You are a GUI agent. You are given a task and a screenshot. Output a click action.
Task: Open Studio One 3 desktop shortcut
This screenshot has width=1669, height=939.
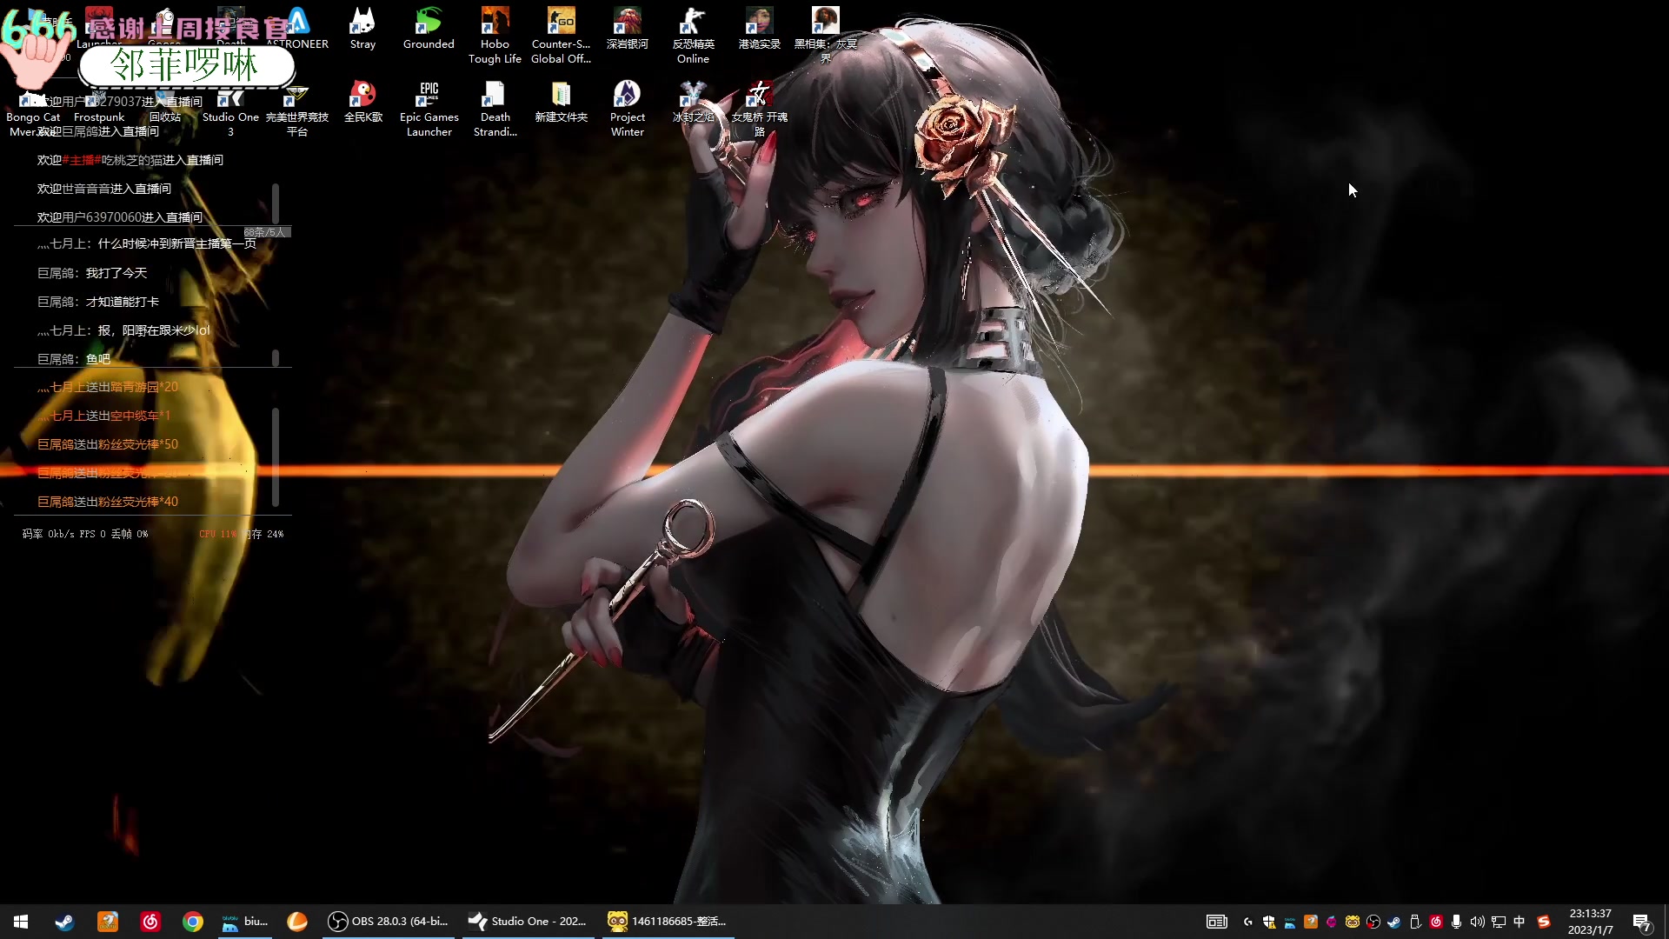230,109
